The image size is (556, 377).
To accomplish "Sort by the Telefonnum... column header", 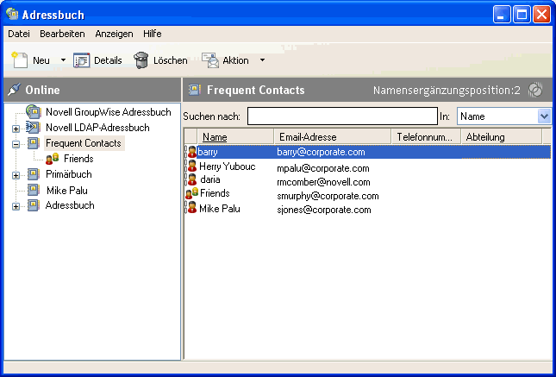I will tap(426, 136).
